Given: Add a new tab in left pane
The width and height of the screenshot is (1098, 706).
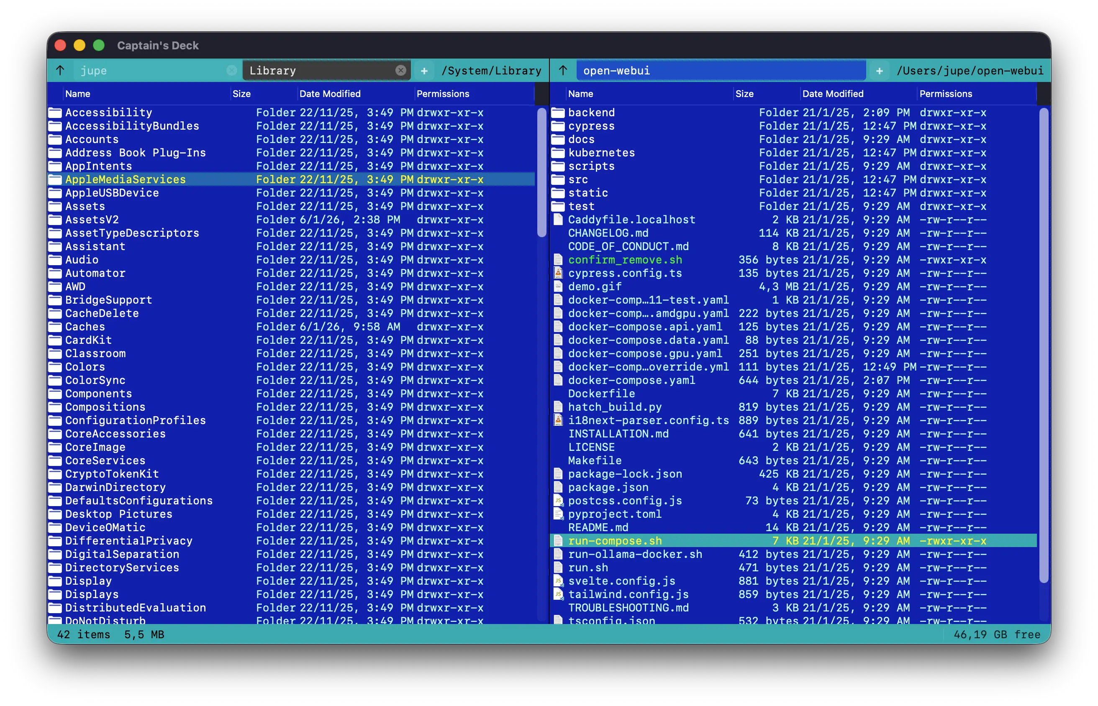Looking at the screenshot, I should (424, 71).
